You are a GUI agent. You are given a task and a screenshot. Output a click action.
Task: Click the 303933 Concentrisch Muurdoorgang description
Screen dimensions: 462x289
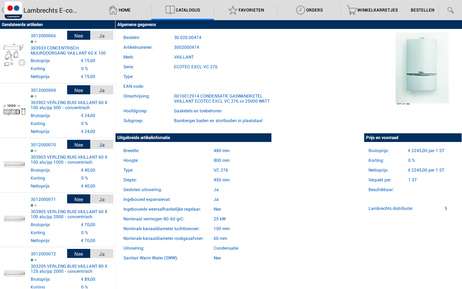point(68,50)
